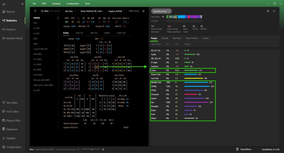Image resolution: width=284 pixels, height=153 pixels.
Task: Click gear icon next to 384k hands
Action: pos(143,11)
